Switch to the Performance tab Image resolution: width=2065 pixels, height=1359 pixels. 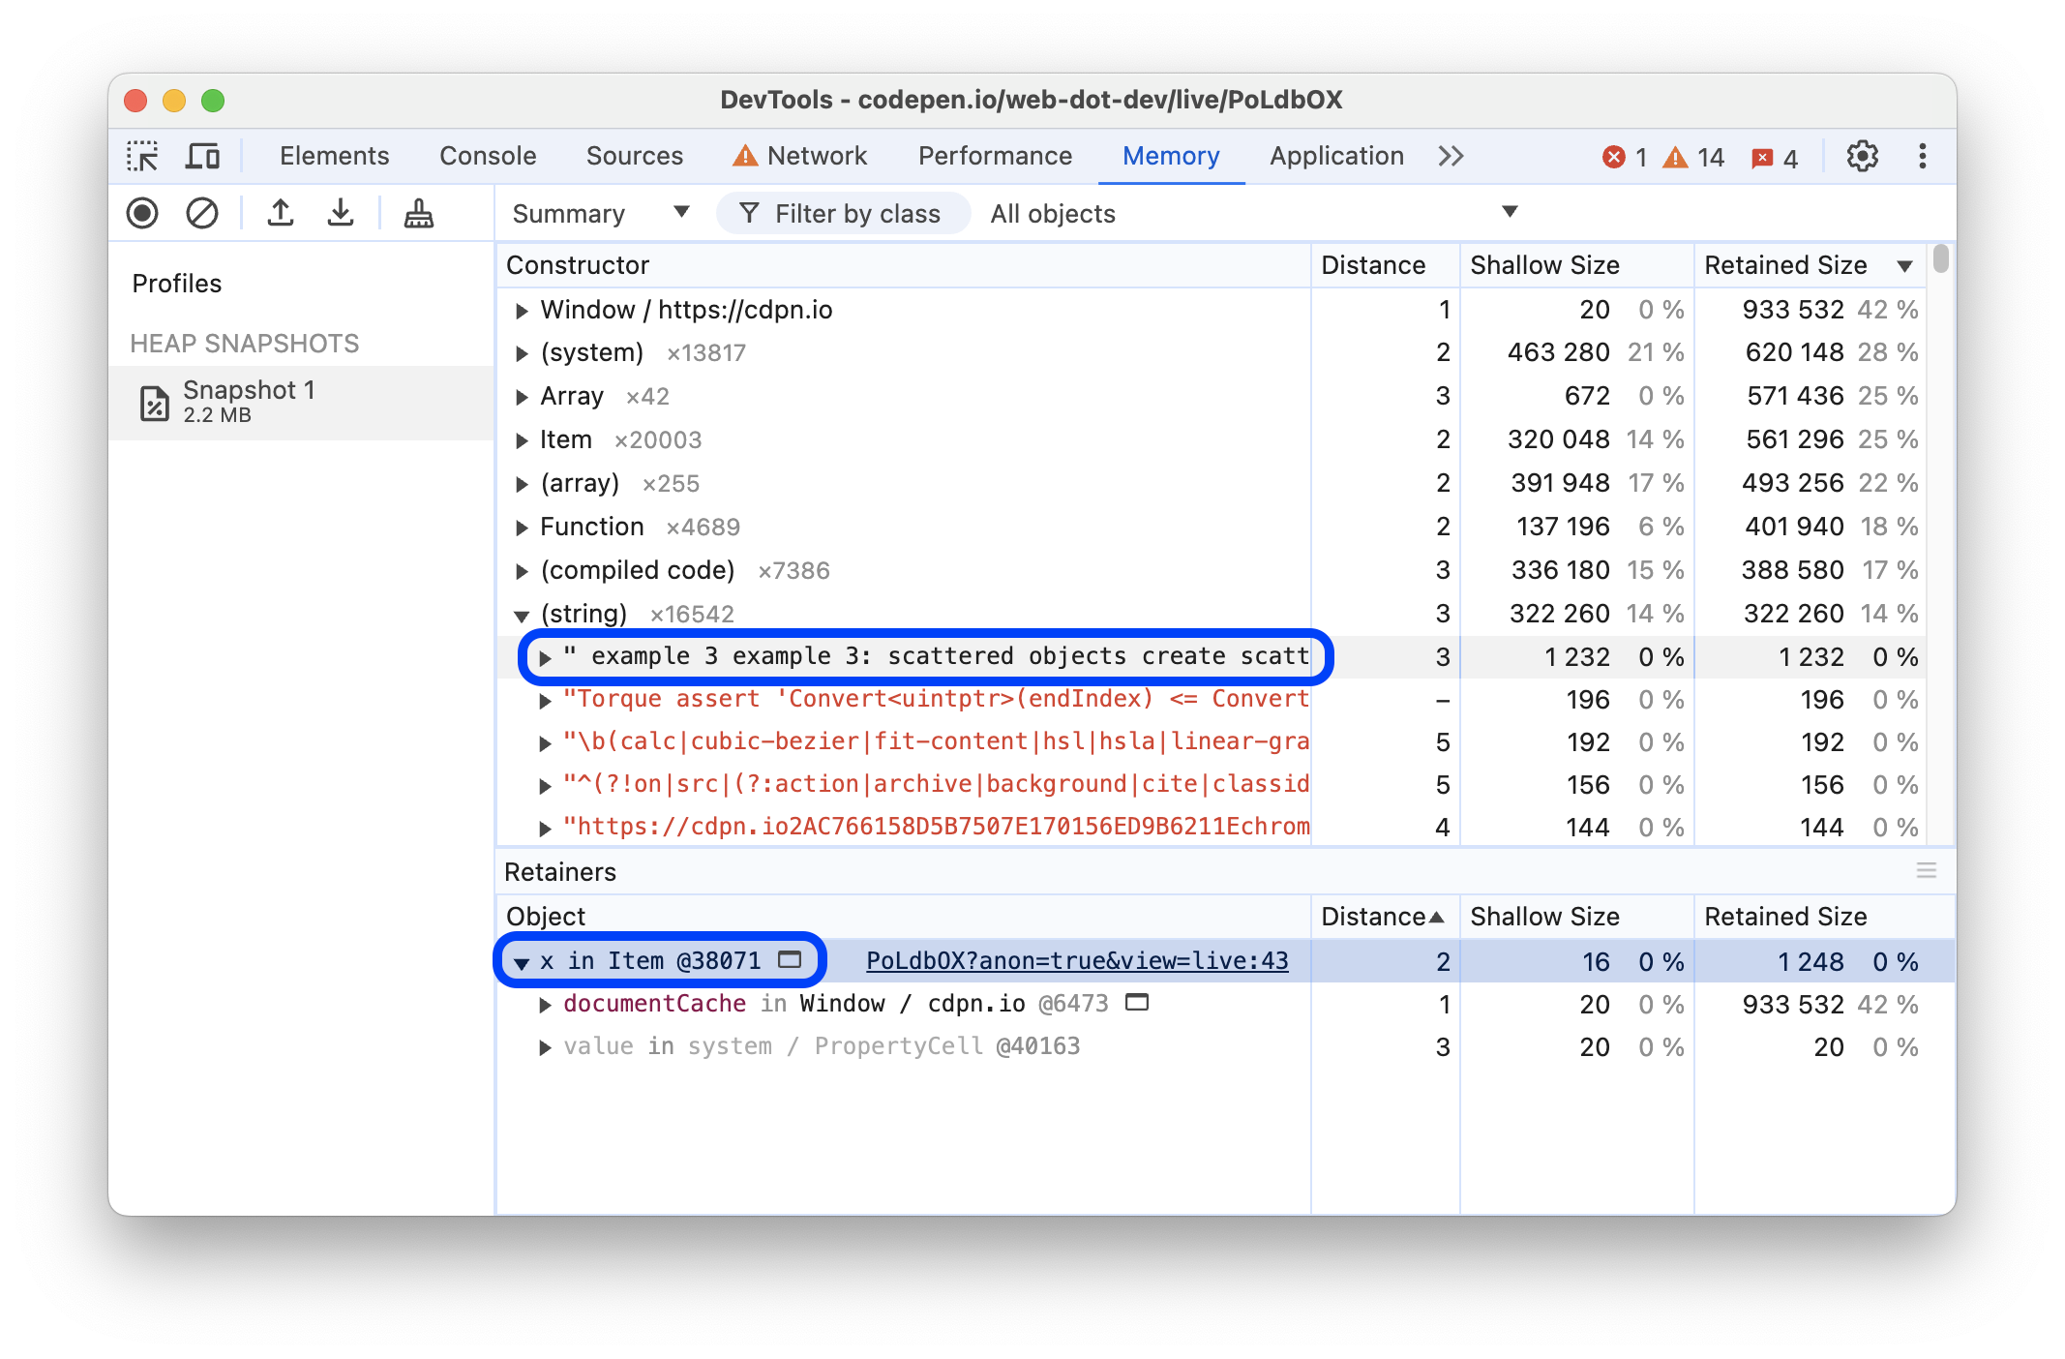pyautogui.click(x=996, y=155)
